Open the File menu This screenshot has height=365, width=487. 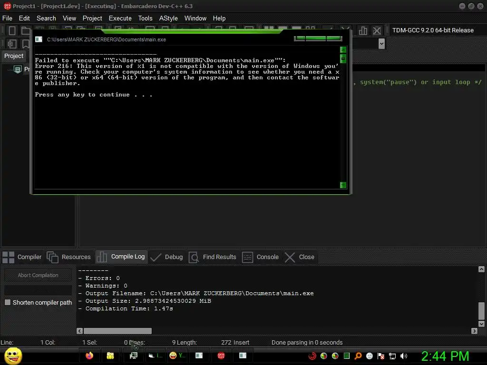7,19
